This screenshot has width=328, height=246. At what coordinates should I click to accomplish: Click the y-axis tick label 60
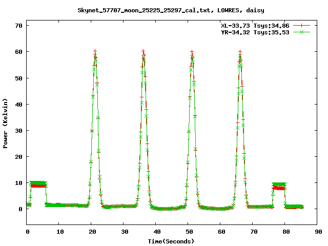18,52
